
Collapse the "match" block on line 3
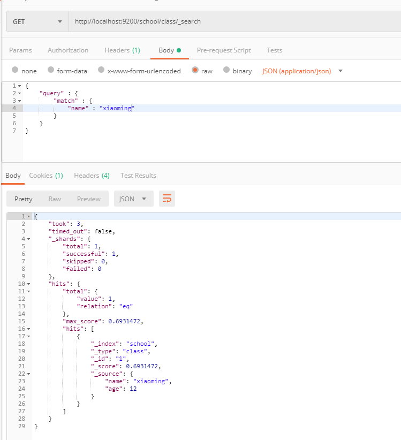click(x=20, y=101)
